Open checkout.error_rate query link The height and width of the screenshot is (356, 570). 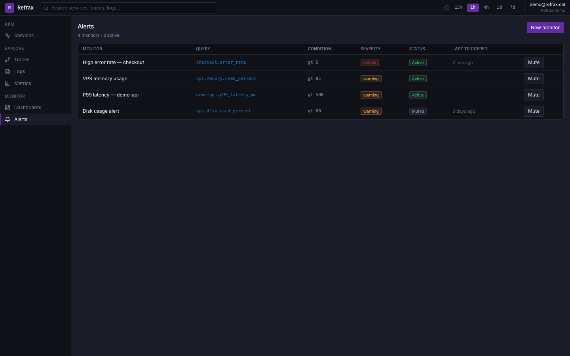pyautogui.click(x=221, y=62)
